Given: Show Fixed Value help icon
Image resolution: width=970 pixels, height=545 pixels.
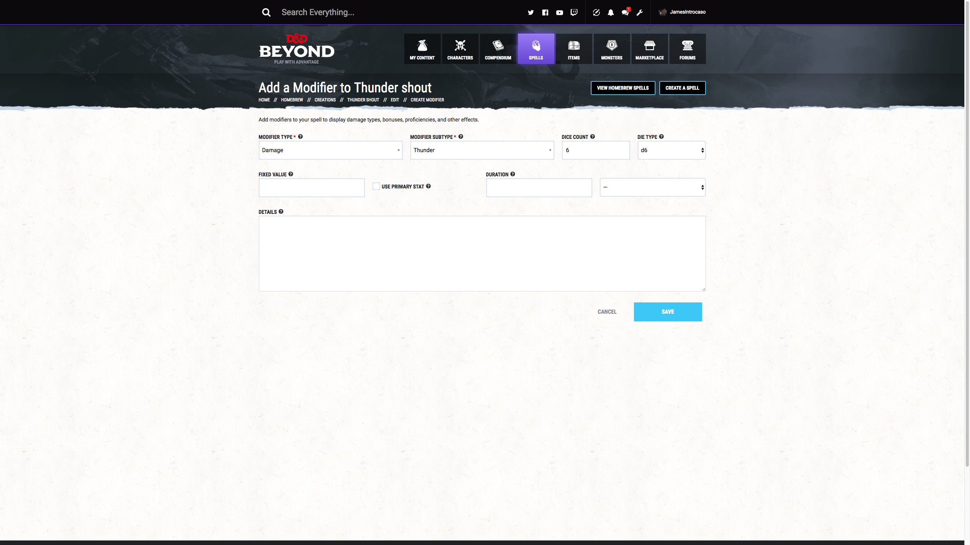Looking at the screenshot, I should pos(291,174).
